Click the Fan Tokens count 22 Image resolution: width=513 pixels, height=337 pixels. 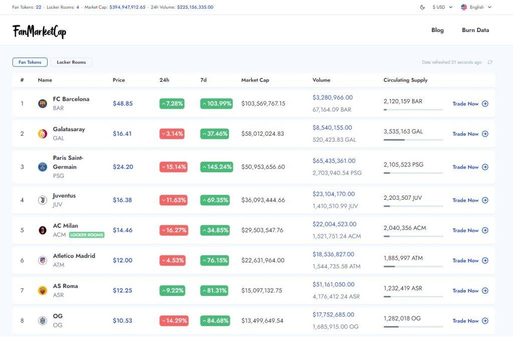(x=39, y=7)
